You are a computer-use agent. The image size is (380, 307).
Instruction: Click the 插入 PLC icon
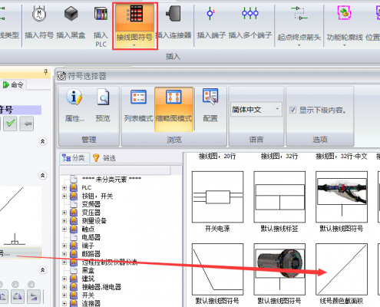[x=101, y=14]
